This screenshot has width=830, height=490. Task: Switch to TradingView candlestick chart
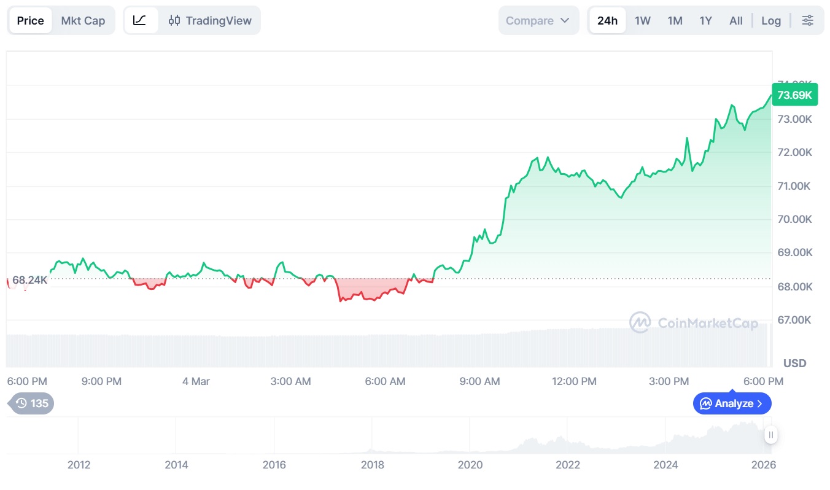[210, 20]
